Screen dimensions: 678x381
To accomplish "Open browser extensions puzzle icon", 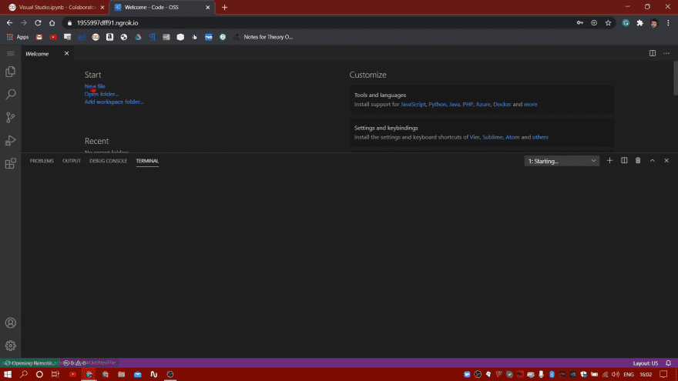I will tap(640, 23).
